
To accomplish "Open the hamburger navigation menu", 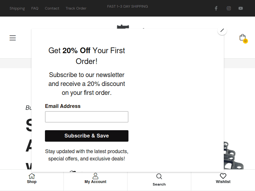I will point(12,38).
